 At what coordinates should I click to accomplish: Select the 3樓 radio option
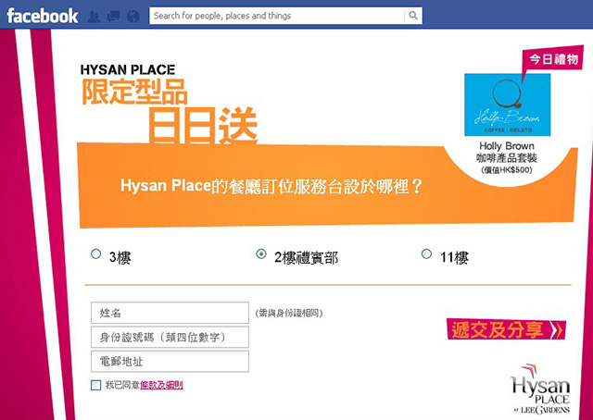[x=96, y=253]
